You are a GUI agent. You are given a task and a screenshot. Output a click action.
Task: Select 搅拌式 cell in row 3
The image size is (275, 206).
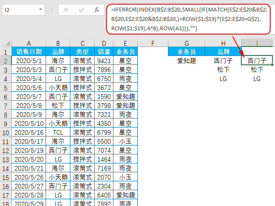(82, 70)
